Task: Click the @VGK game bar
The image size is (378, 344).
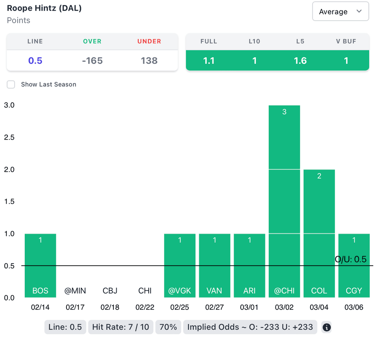Action: point(180,265)
